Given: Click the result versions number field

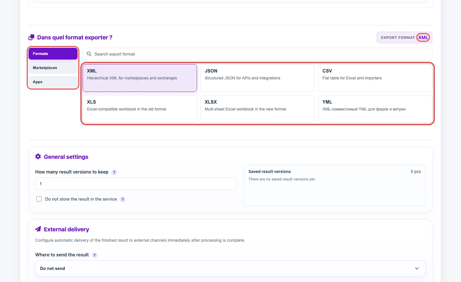Looking at the screenshot, I should pos(136,184).
